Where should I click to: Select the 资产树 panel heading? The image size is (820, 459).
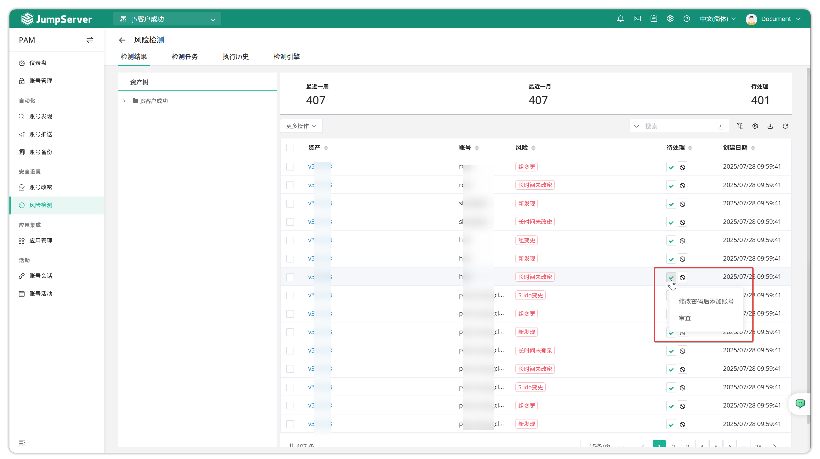139,82
